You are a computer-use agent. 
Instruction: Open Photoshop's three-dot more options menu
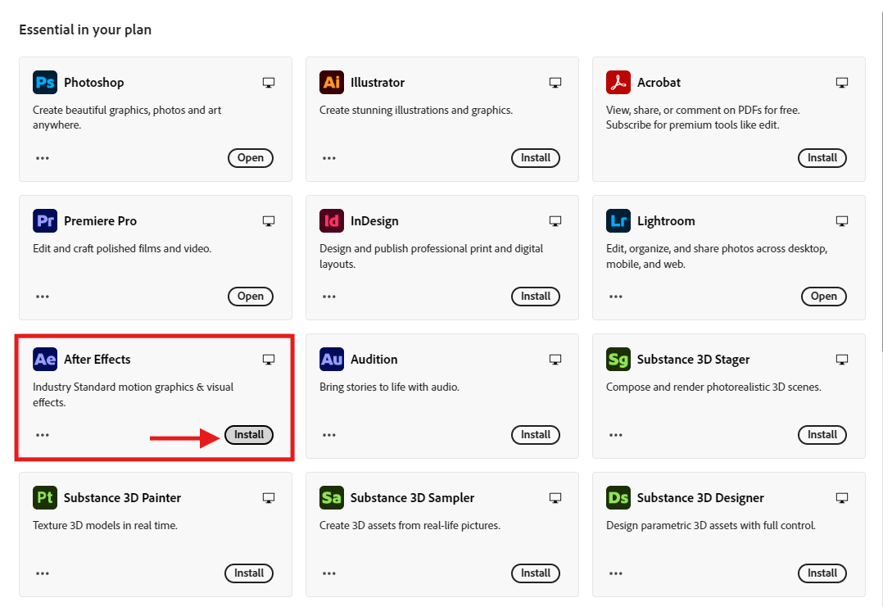point(43,158)
